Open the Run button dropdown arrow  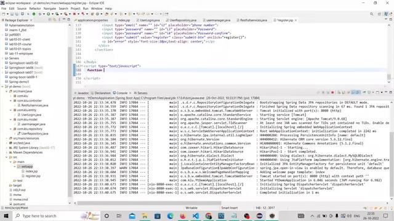tap(52, 14)
